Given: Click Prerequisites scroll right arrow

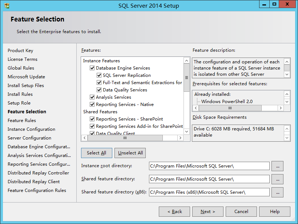Looking at the screenshot, I should coord(281,108).
